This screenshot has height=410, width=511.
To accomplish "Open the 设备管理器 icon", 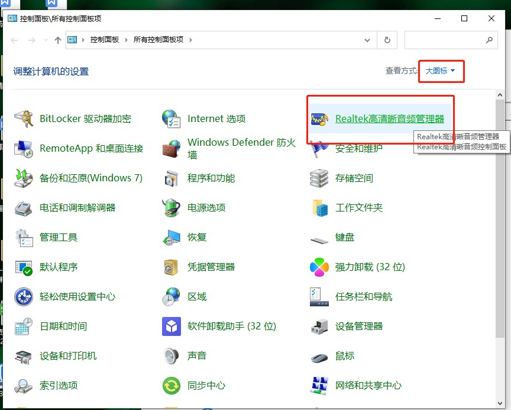I will point(319,326).
